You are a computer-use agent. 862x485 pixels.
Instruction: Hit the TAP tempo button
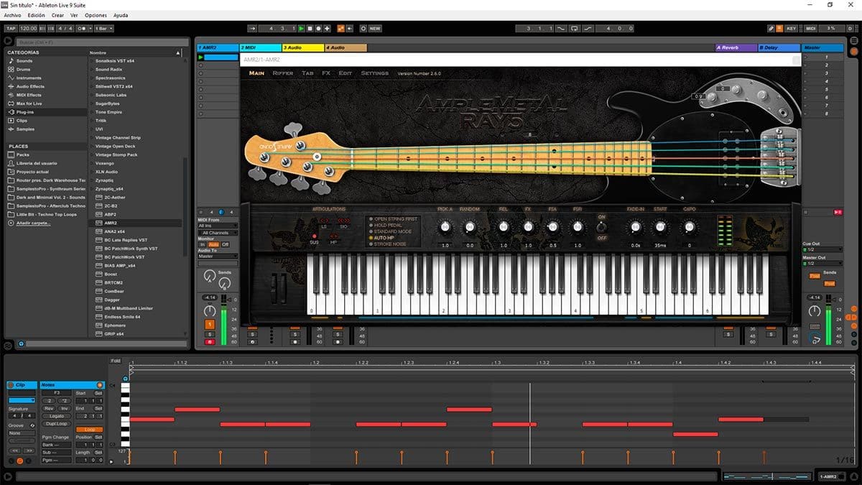10,29
